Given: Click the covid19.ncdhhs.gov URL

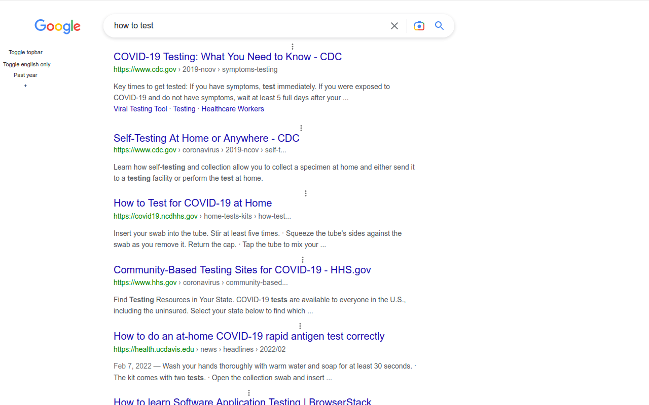Looking at the screenshot, I should coord(202,216).
